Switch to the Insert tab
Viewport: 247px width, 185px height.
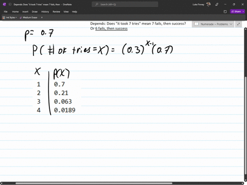[x=25, y=12]
